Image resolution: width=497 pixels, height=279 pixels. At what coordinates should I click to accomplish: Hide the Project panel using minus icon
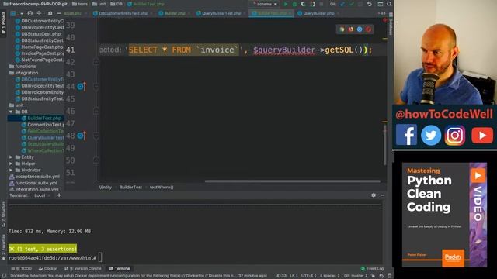pyautogui.click(x=59, y=14)
